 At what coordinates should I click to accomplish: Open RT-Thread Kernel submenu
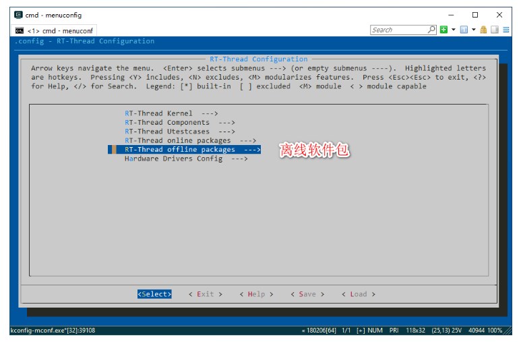[x=171, y=113]
